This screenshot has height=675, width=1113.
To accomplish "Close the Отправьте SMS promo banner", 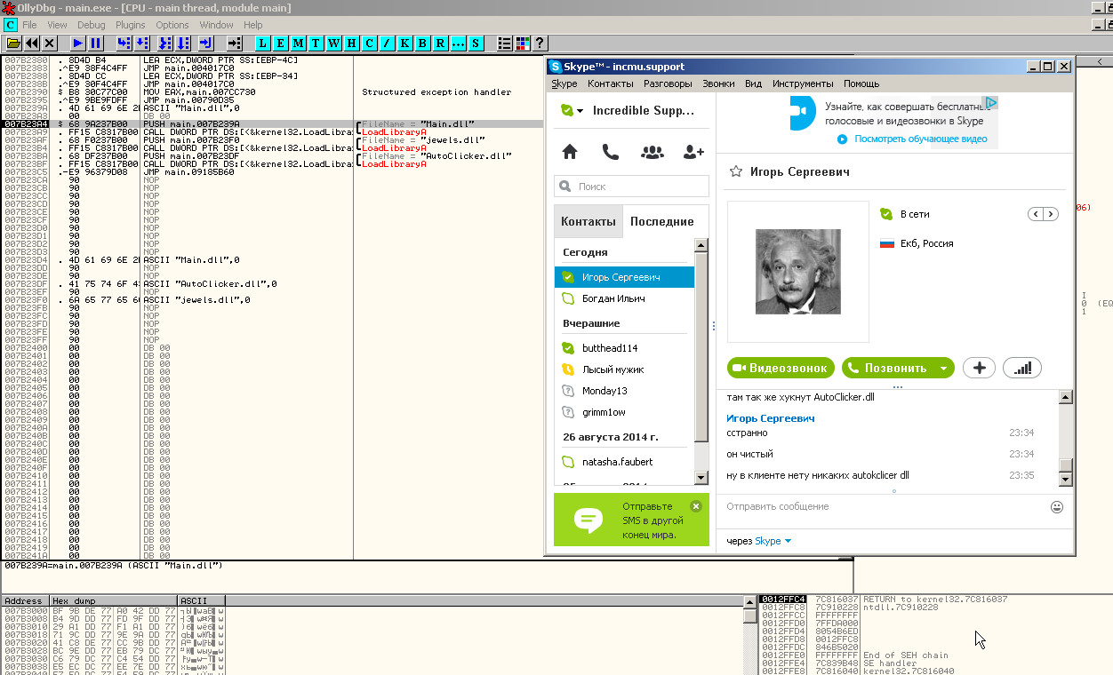I will [x=696, y=506].
